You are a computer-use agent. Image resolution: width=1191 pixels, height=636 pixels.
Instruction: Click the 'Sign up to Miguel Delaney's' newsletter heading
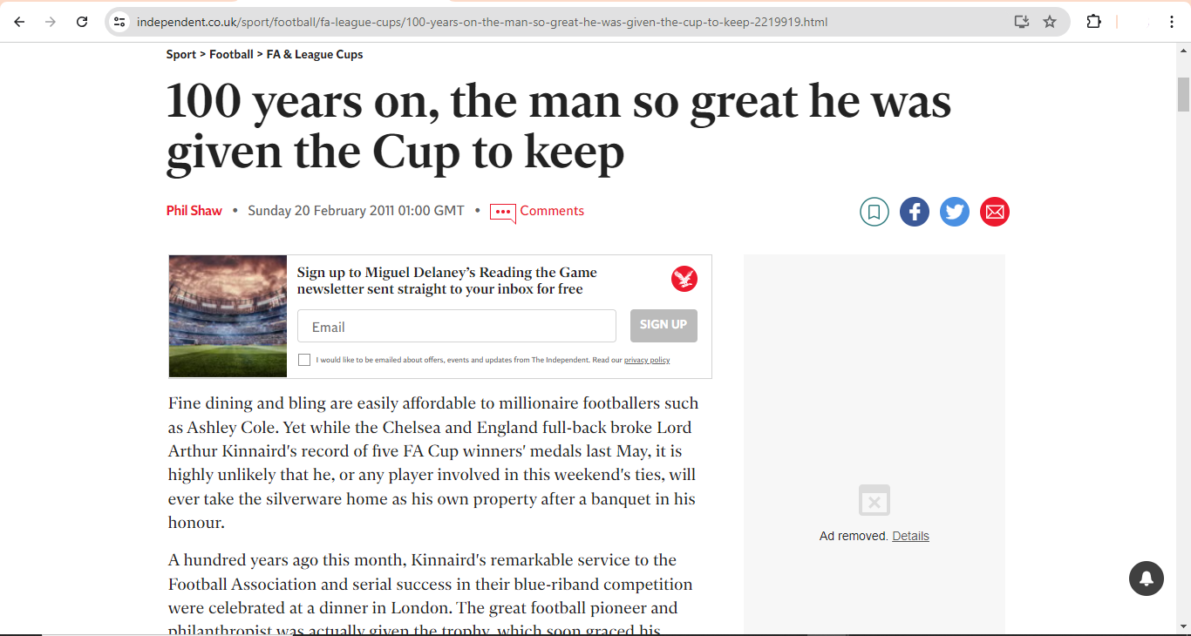point(447,281)
